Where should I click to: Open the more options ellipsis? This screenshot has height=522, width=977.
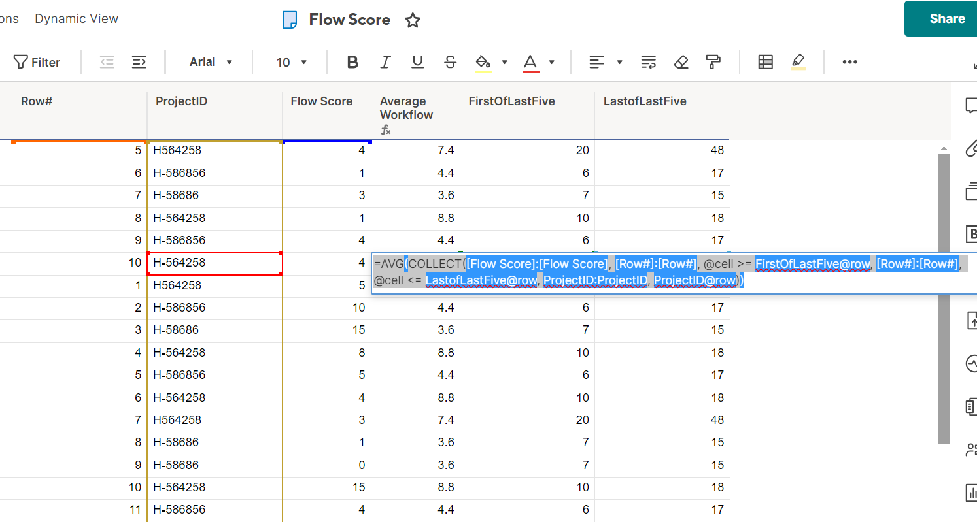[849, 62]
